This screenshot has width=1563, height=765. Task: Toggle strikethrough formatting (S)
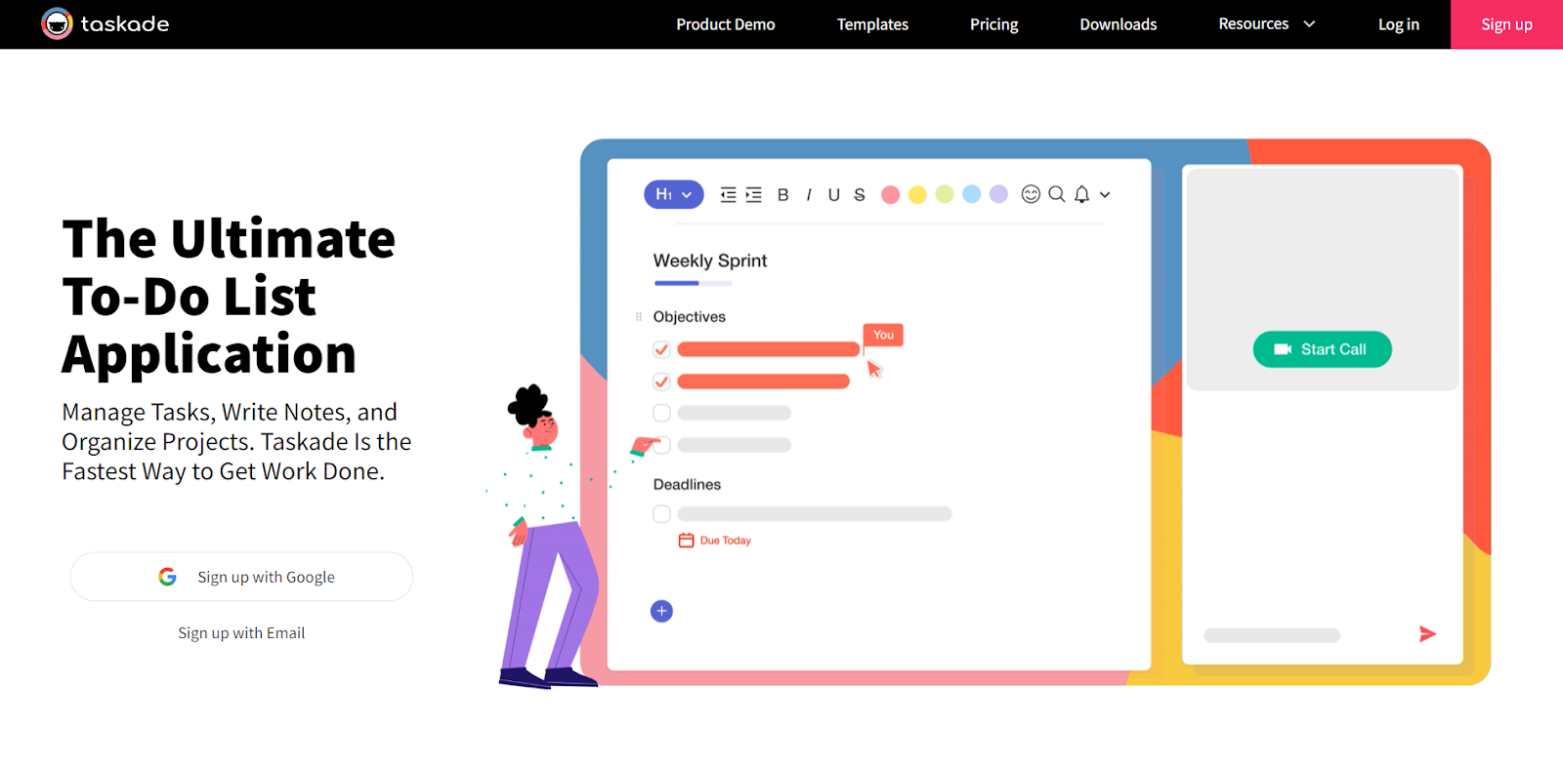click(860, 195)
